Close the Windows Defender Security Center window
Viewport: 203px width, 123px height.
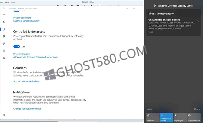[x=141, y=9]
